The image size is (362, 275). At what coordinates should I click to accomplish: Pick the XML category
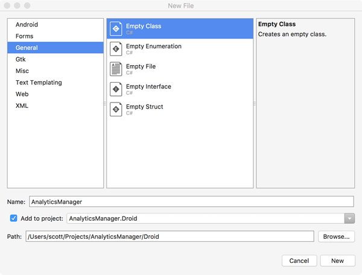tap(22, 106)
